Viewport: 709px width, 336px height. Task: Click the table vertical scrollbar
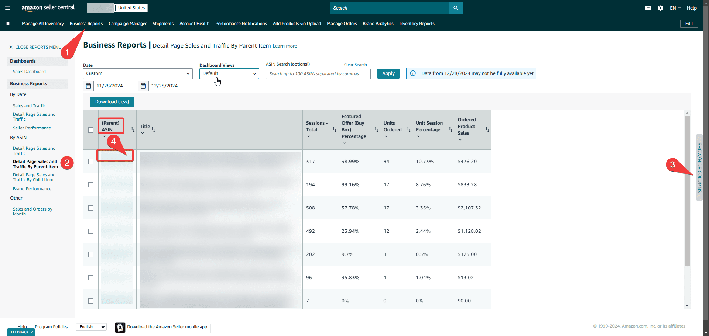(x=687, y=191)
